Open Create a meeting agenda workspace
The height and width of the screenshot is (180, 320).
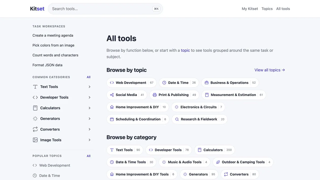pyautogui.click(x=53, y=35)
